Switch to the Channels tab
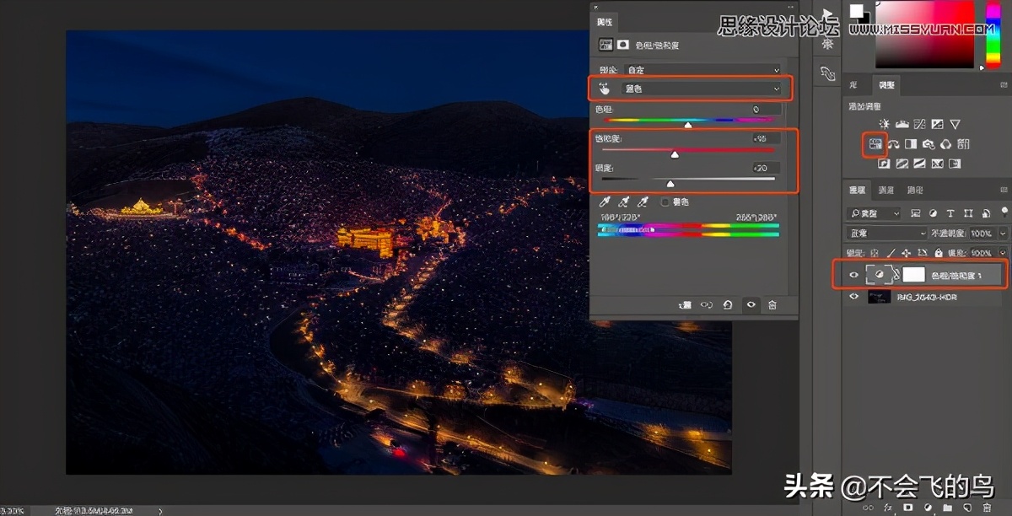The width and height of the screenshot is (1012, 516). tap(888, 191)
